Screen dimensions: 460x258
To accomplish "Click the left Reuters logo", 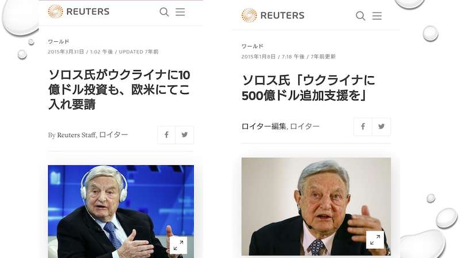I will tap(79, 11).
